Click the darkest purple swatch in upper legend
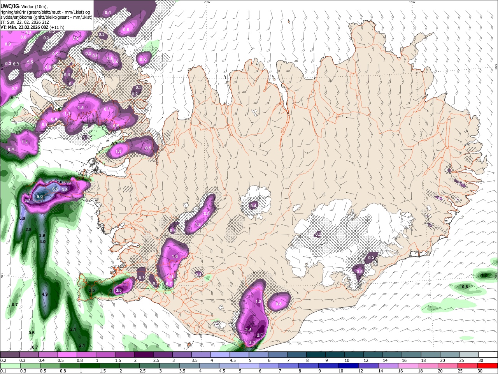The height and width of the screenshot is (374, 498). tap(143, 355)
